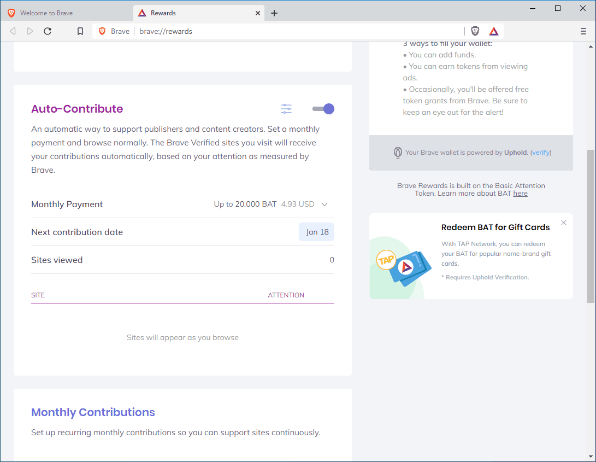The image size is (596, 462).
Task: Click the 4.93 USD value
Action: tap(298, 204)
